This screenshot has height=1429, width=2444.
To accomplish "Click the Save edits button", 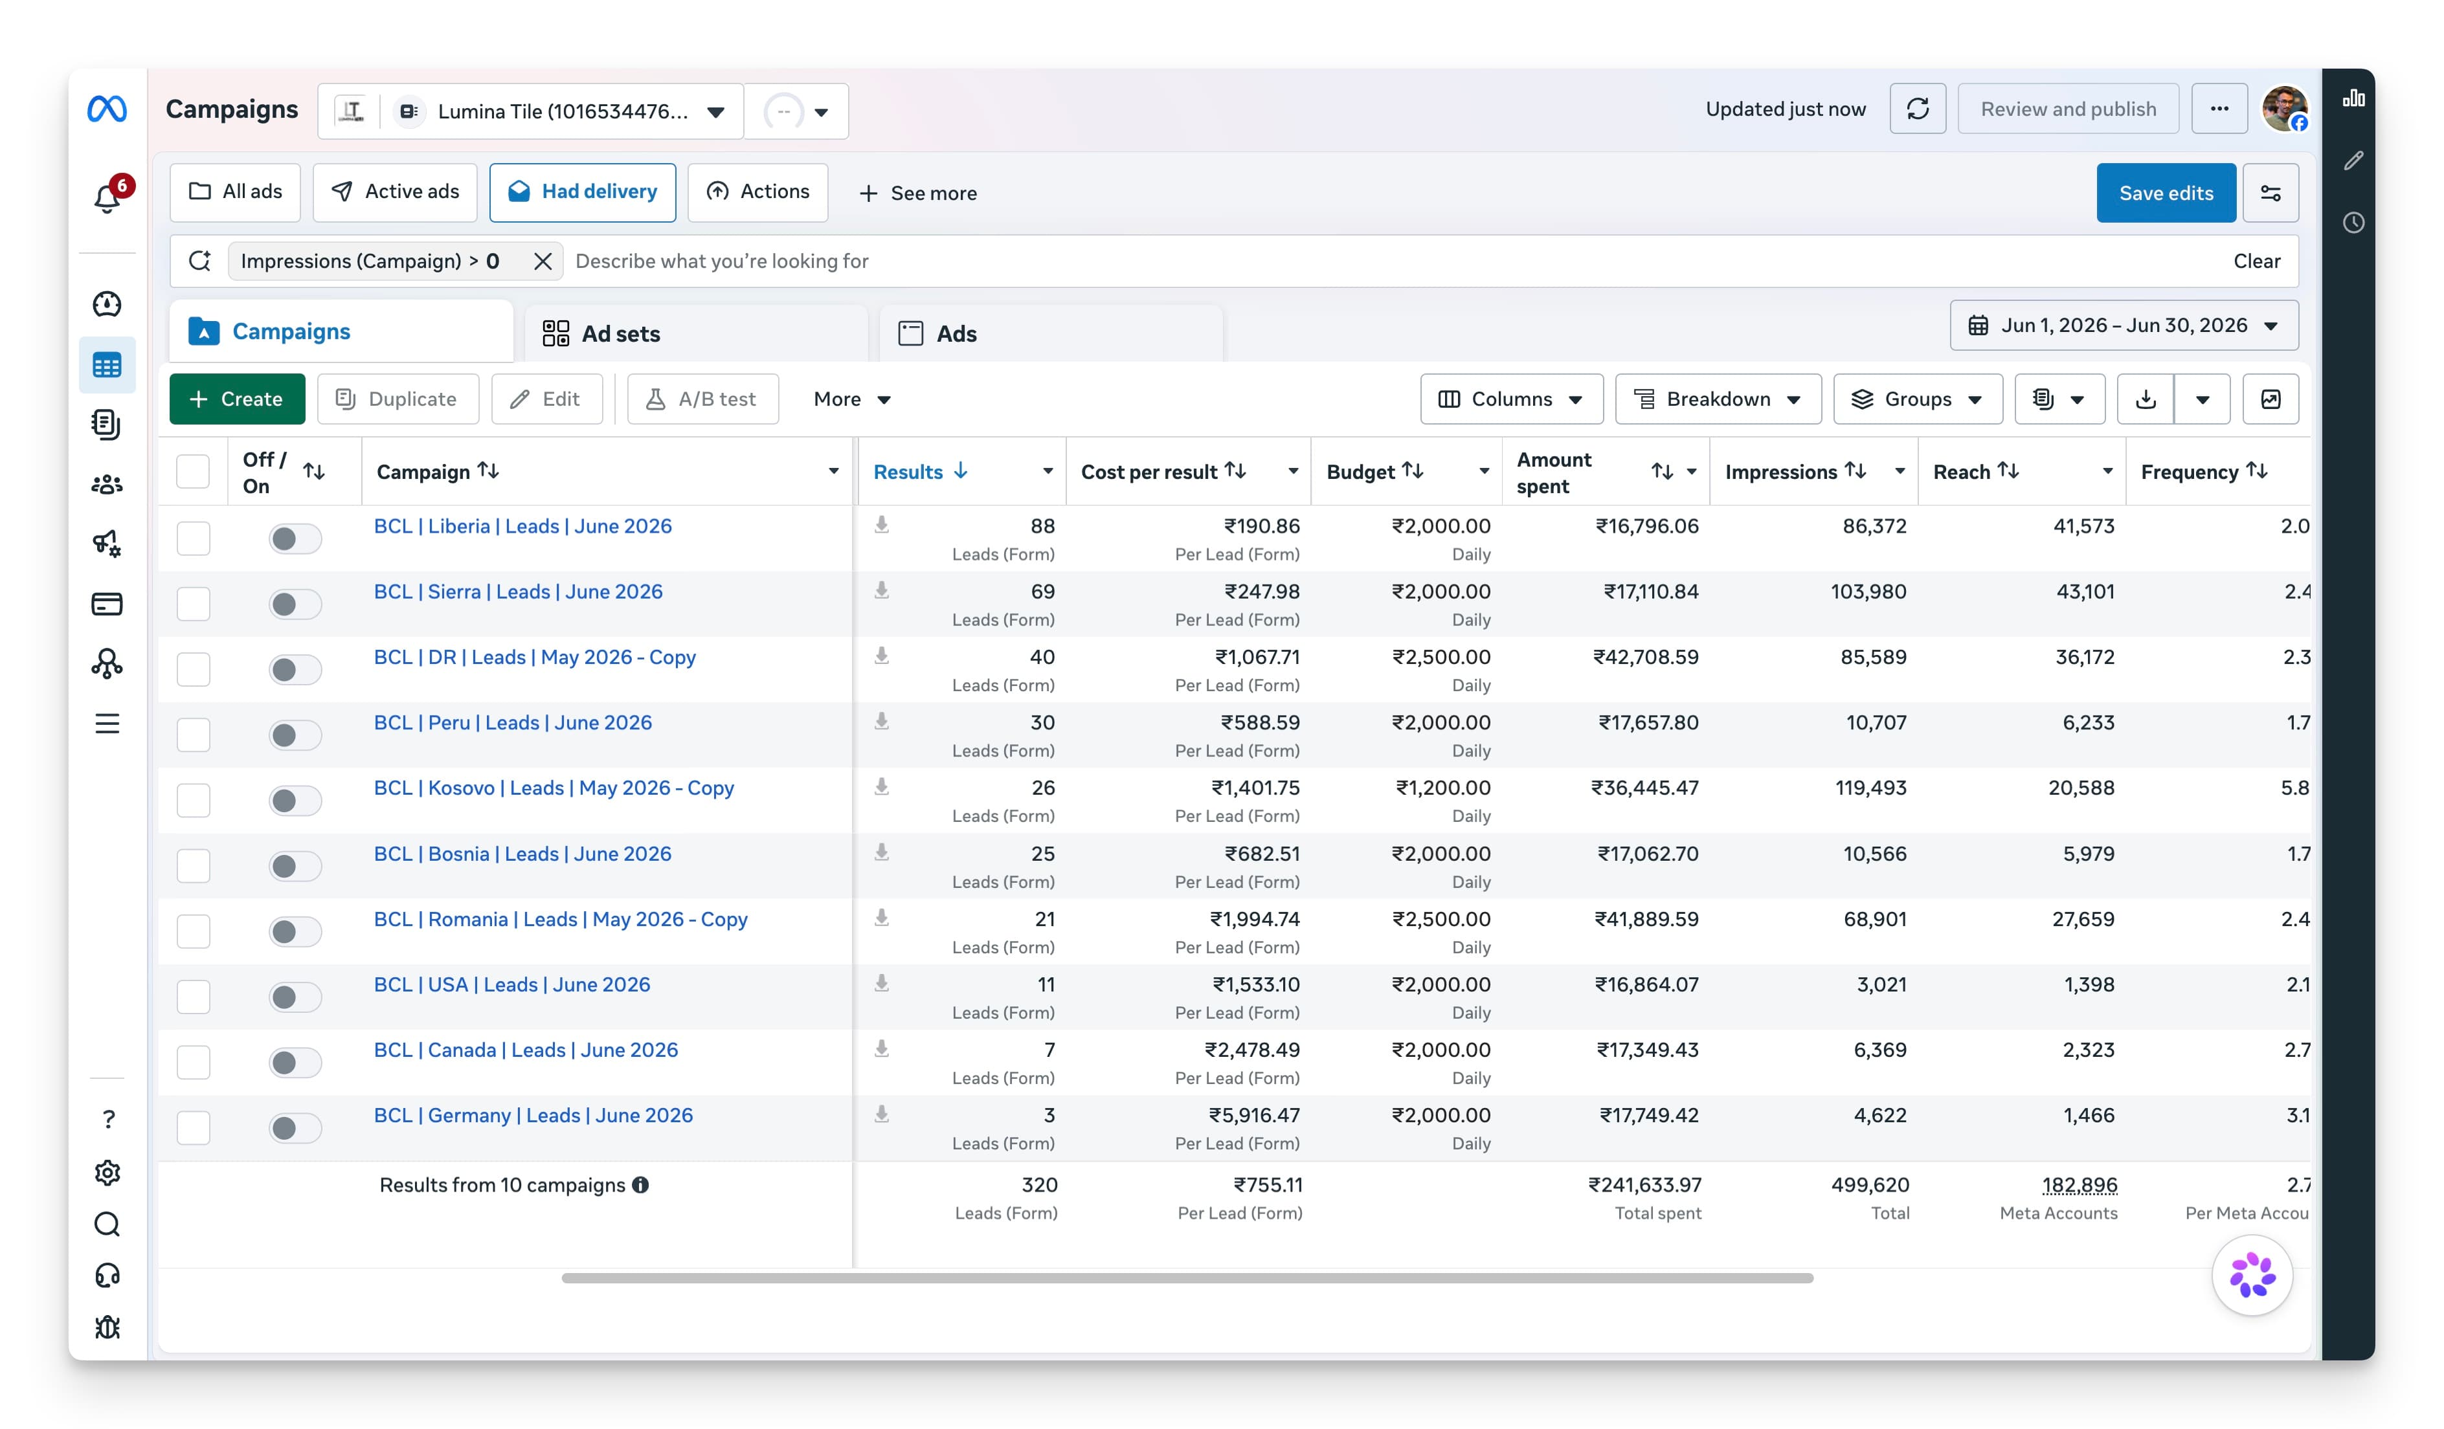I will point(2166,193).
